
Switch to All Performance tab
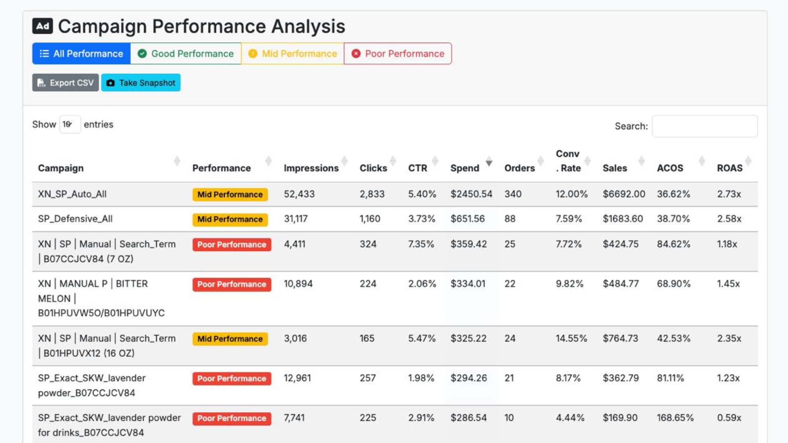click(x=81, y=54)
